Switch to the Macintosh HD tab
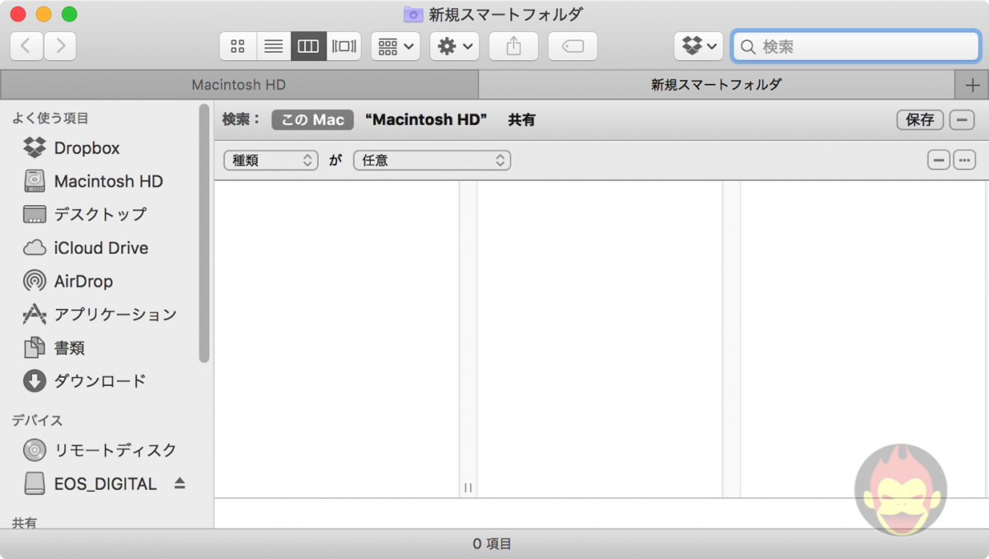 point(237,84)
